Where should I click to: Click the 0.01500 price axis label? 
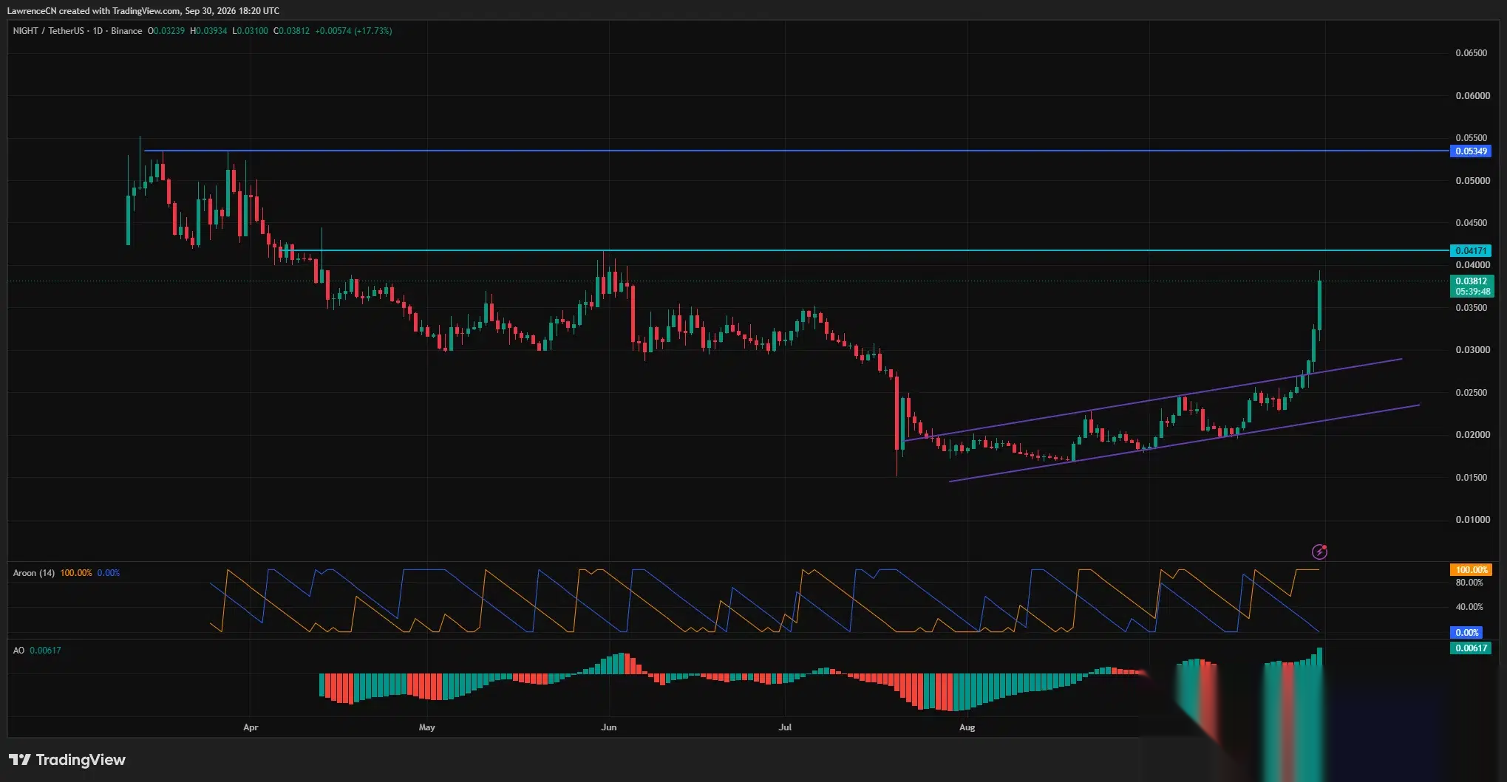click(1472, 478)
